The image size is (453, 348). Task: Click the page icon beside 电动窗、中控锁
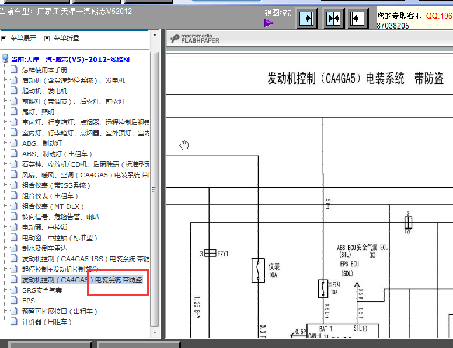pos(14,227)
